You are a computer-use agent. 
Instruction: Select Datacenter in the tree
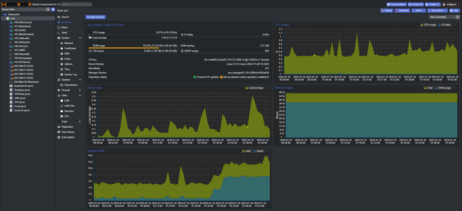coord(14,14)
